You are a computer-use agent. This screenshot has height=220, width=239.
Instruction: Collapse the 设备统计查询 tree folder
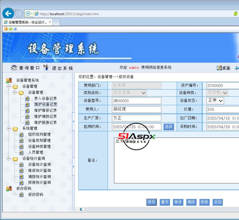point(9,158)
